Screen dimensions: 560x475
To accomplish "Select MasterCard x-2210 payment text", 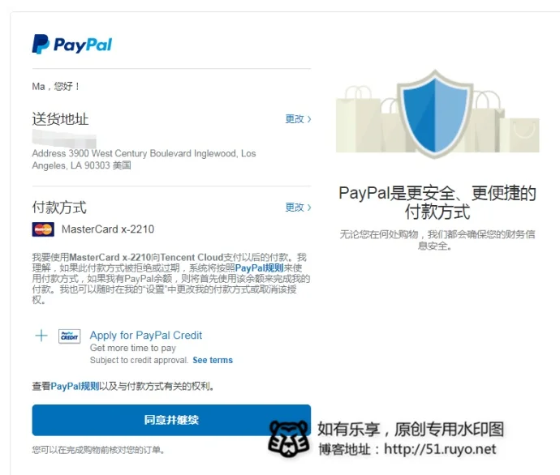I will (x=108, y=229).
